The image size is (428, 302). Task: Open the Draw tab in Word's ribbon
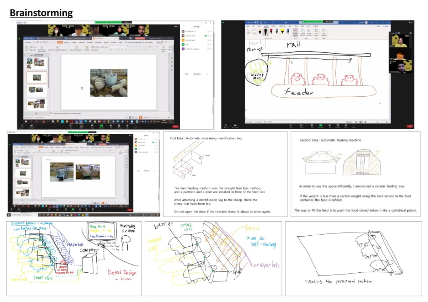[x=266, y=26]
